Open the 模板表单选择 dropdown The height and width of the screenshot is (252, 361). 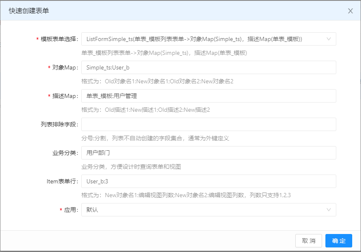pyautogui.click(x=209, y=39)
